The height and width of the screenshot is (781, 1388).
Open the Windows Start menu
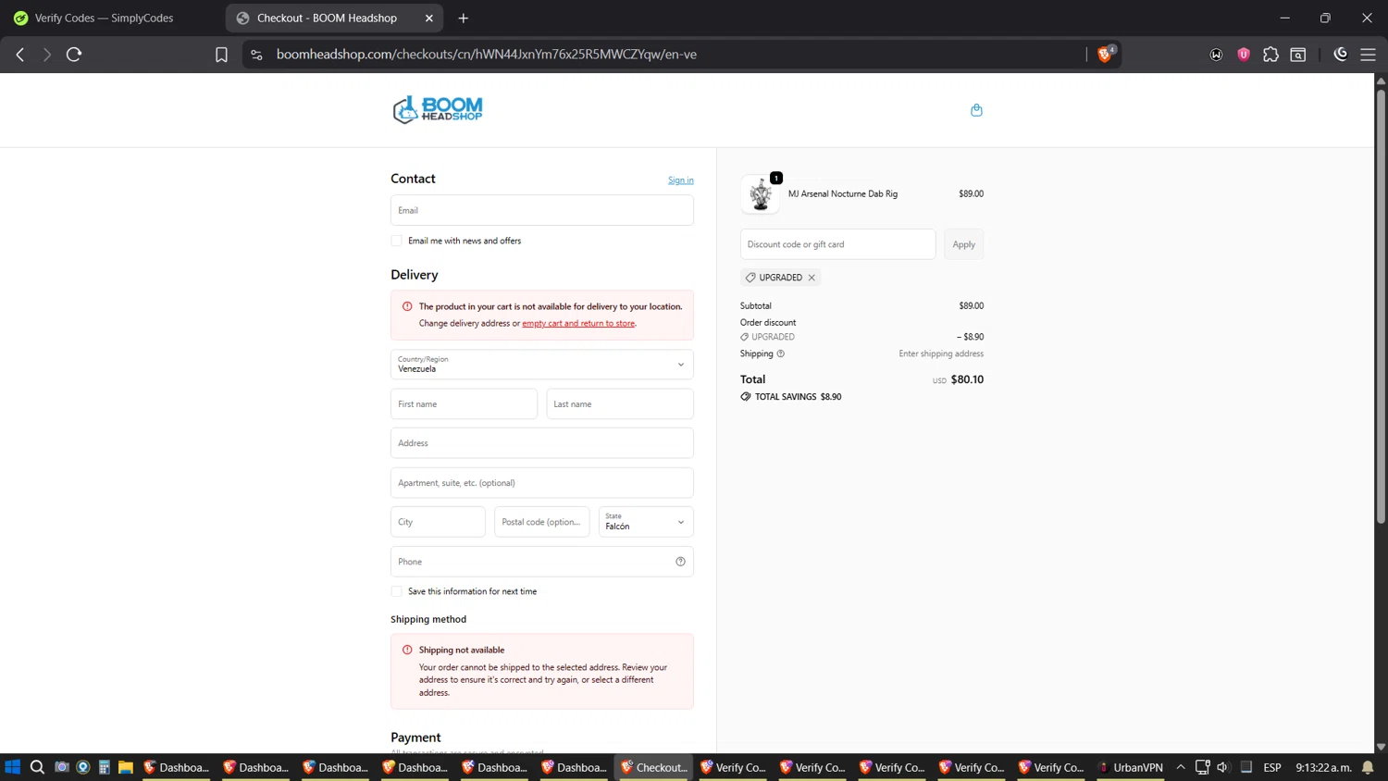(x=12, y=767)
